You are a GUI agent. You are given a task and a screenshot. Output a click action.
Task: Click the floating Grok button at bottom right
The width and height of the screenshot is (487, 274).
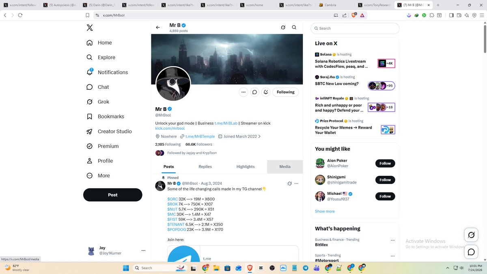tap(471, 235)
